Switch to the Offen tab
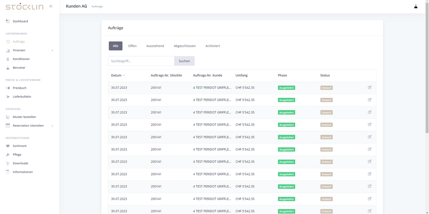This screenshot has height=214, width=429. point(132,46)
